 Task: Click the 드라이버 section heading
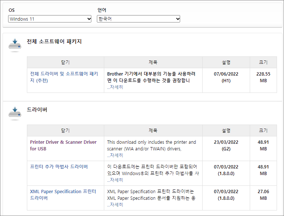tap(37, 109)
